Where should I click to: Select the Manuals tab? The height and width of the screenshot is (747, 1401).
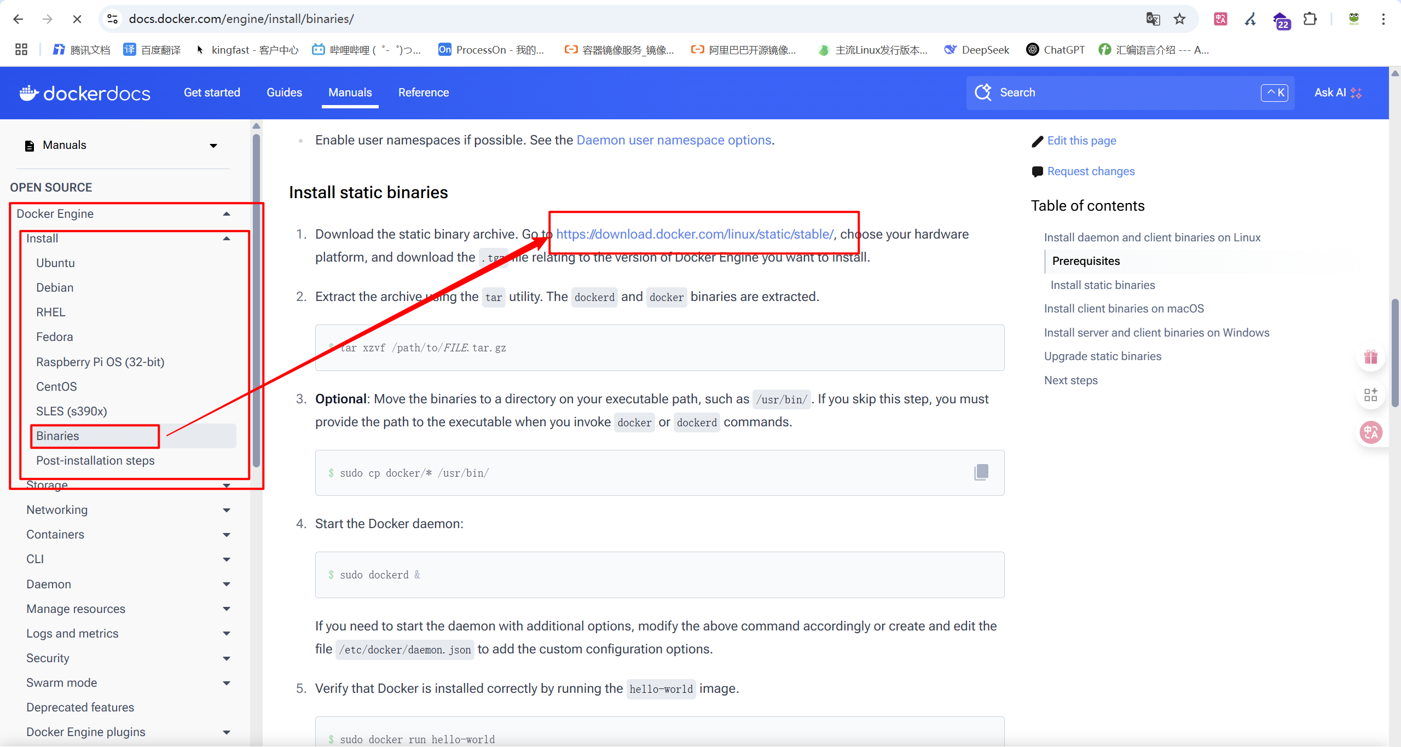point(350,92)
